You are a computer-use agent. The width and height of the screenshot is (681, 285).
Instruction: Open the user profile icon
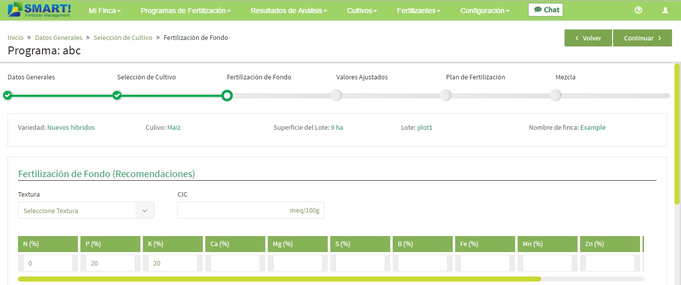click(665, 10)
